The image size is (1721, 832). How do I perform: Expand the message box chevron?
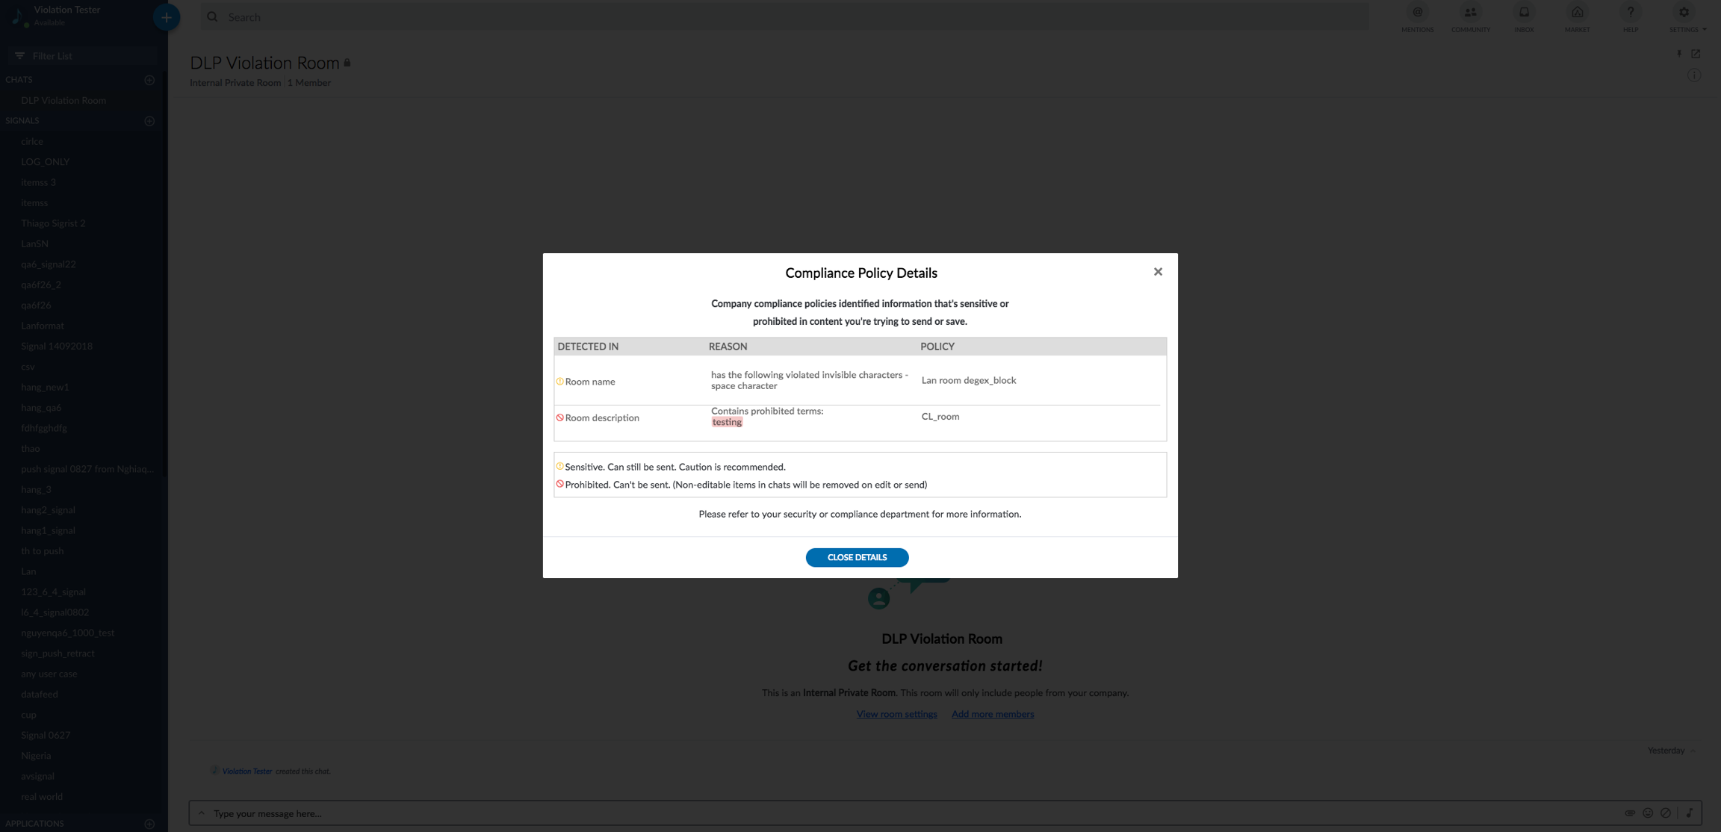[x=201, y=813]
